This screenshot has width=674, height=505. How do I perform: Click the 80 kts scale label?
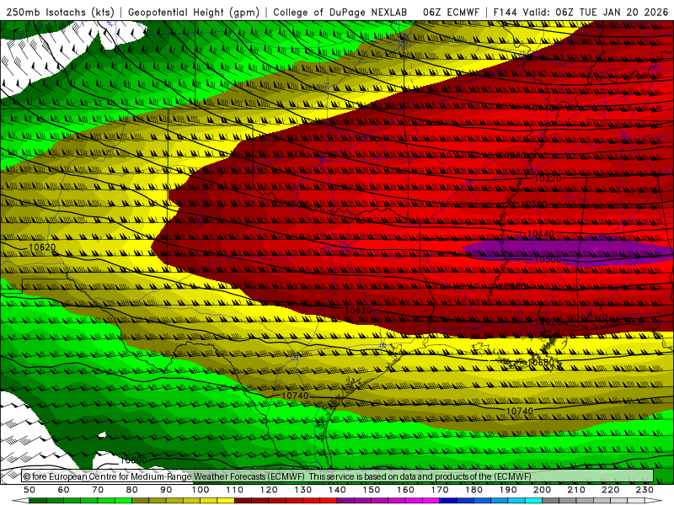pos(131,490)
